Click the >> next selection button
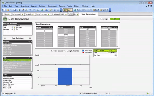This screenshot has width=154, height=96. click(x=30, y=38)
